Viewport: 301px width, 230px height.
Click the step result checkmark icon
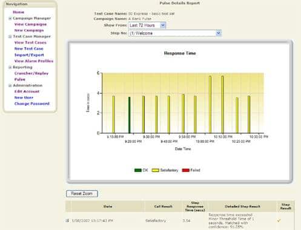click(279, 220)
